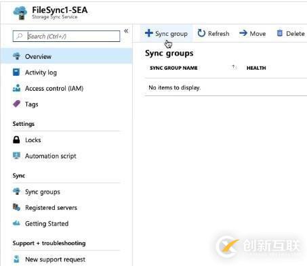Collapse the sidebar with double chevron
The height and width of the screenshot is (266, 307).
point(126,31)
